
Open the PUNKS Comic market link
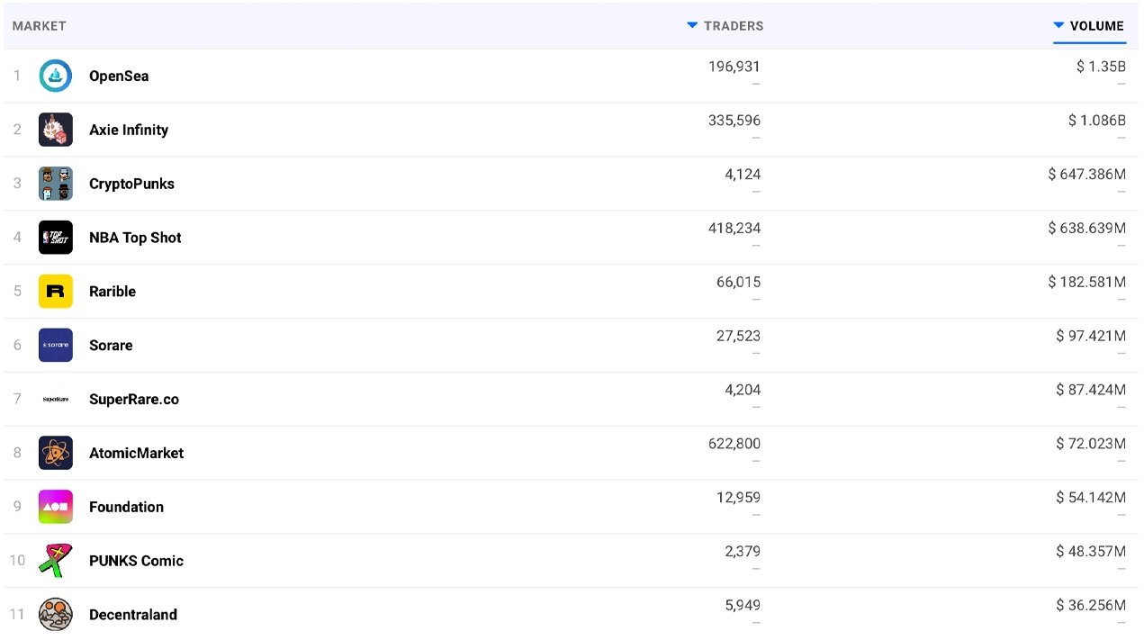[136, 561]
